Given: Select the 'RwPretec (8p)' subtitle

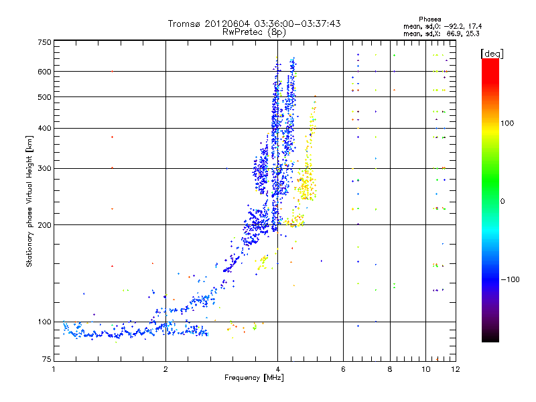Looking at the screenshot, I should point(254,32).
